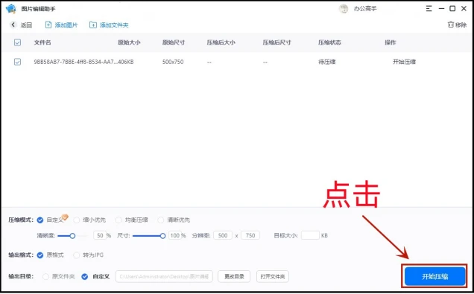
Task: Click the output directory path field
Action: (x=164, y=276)
